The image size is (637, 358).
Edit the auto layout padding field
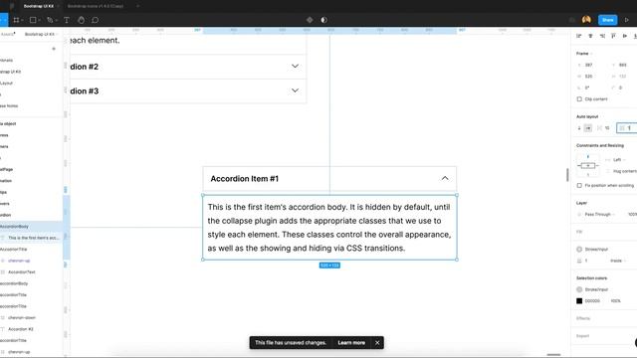click(627, 128)
